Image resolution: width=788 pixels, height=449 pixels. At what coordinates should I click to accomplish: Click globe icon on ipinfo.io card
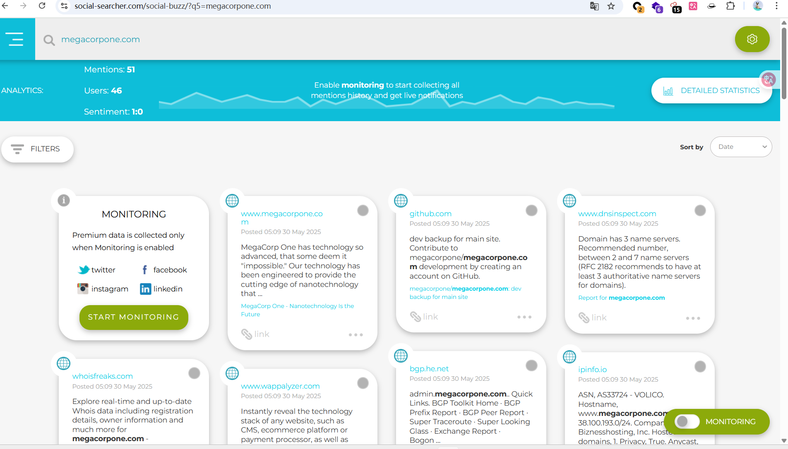569,356
